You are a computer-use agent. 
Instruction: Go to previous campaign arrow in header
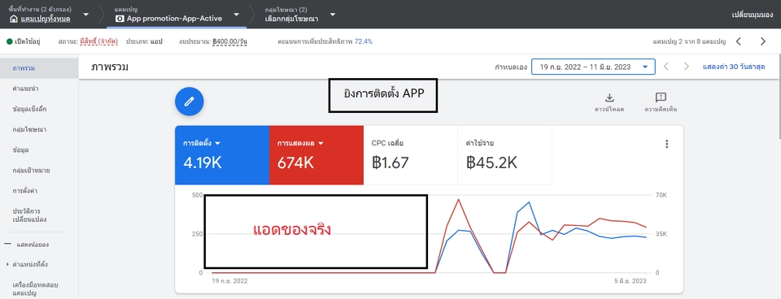(x=738, y=41)
